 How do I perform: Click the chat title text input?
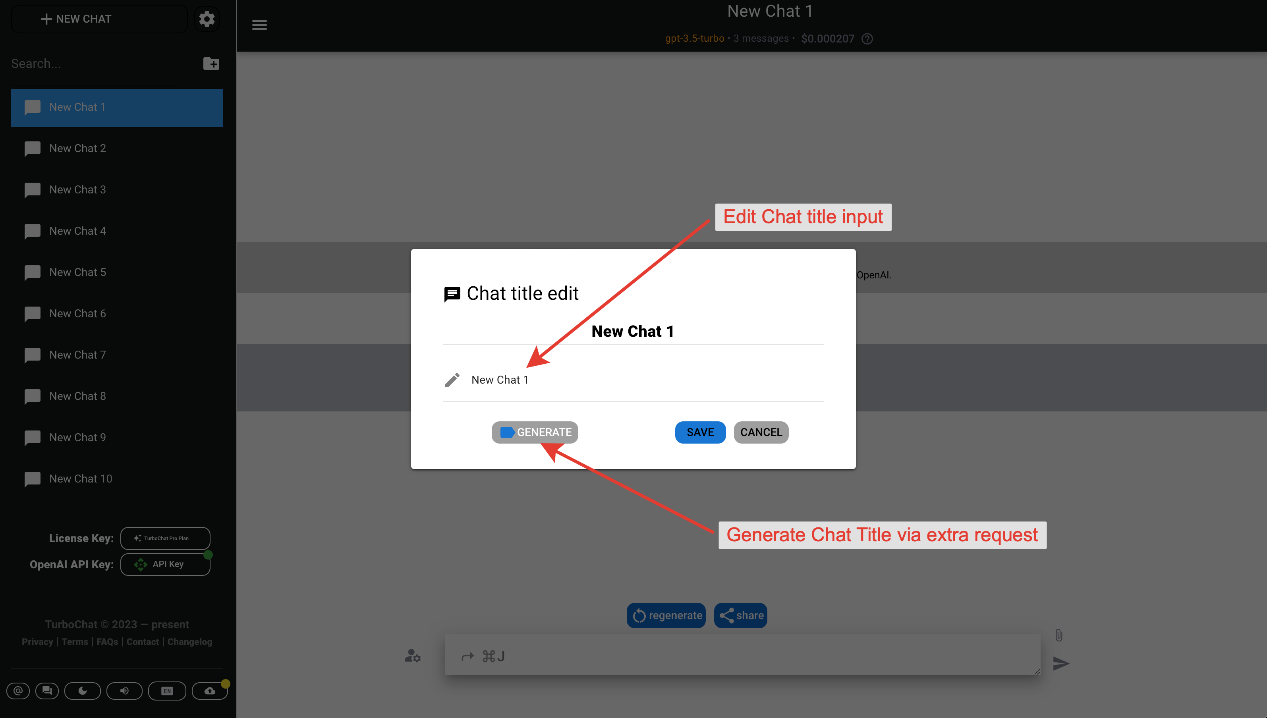click(641, 380)
